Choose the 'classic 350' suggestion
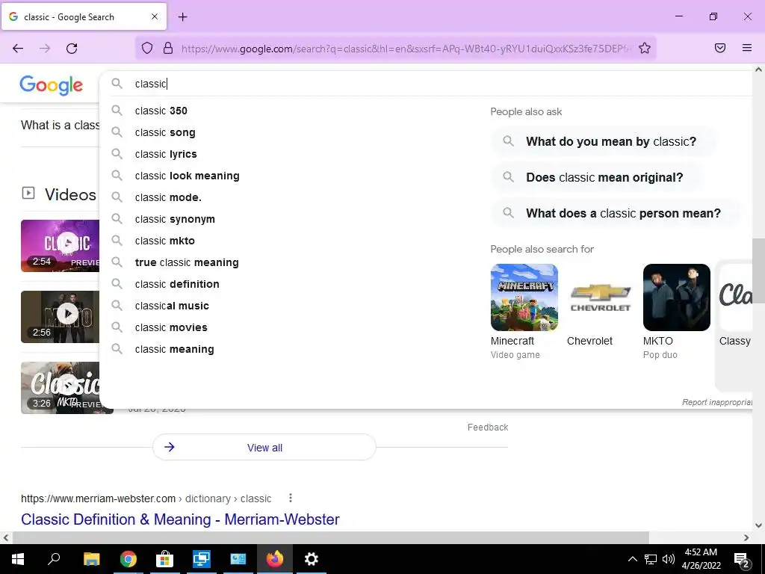The width and height of the screenshot is (765, 574). [x=161, y=111]
